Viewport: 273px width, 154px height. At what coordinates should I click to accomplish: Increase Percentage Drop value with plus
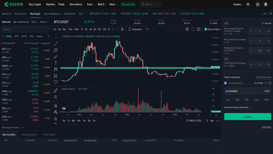(x=269, y=31)
